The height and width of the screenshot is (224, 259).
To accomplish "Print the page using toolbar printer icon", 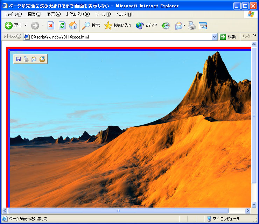I will click(x=192, y=26).
